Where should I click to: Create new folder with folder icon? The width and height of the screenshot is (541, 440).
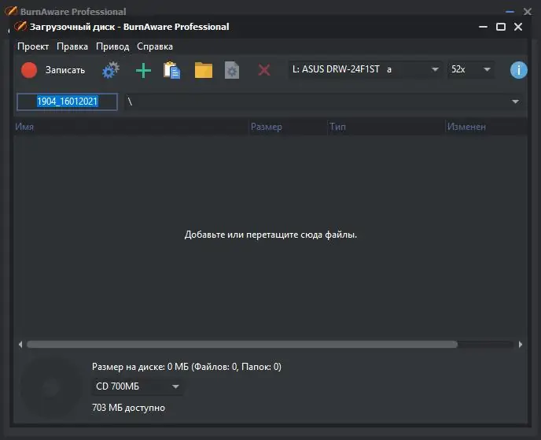point(204,70)
